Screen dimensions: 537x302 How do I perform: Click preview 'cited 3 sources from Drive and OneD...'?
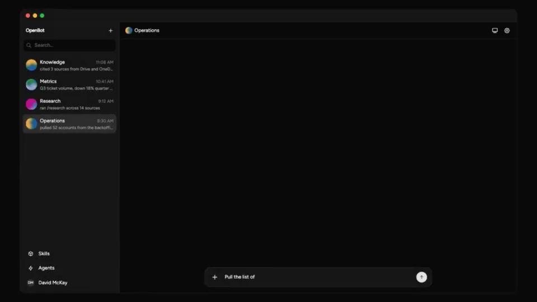coord(77,69)
